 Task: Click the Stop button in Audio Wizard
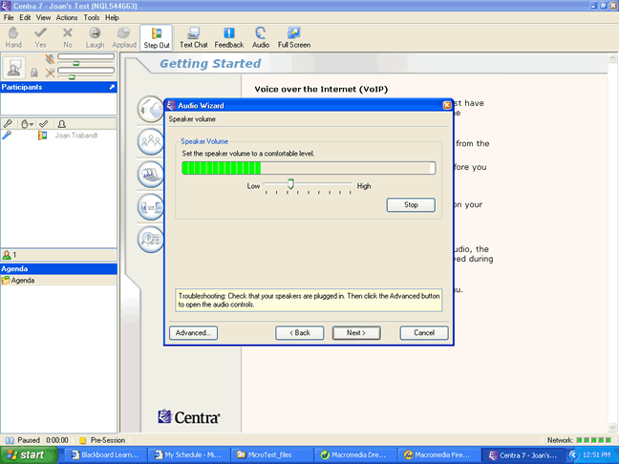click(x=411, y=204)
